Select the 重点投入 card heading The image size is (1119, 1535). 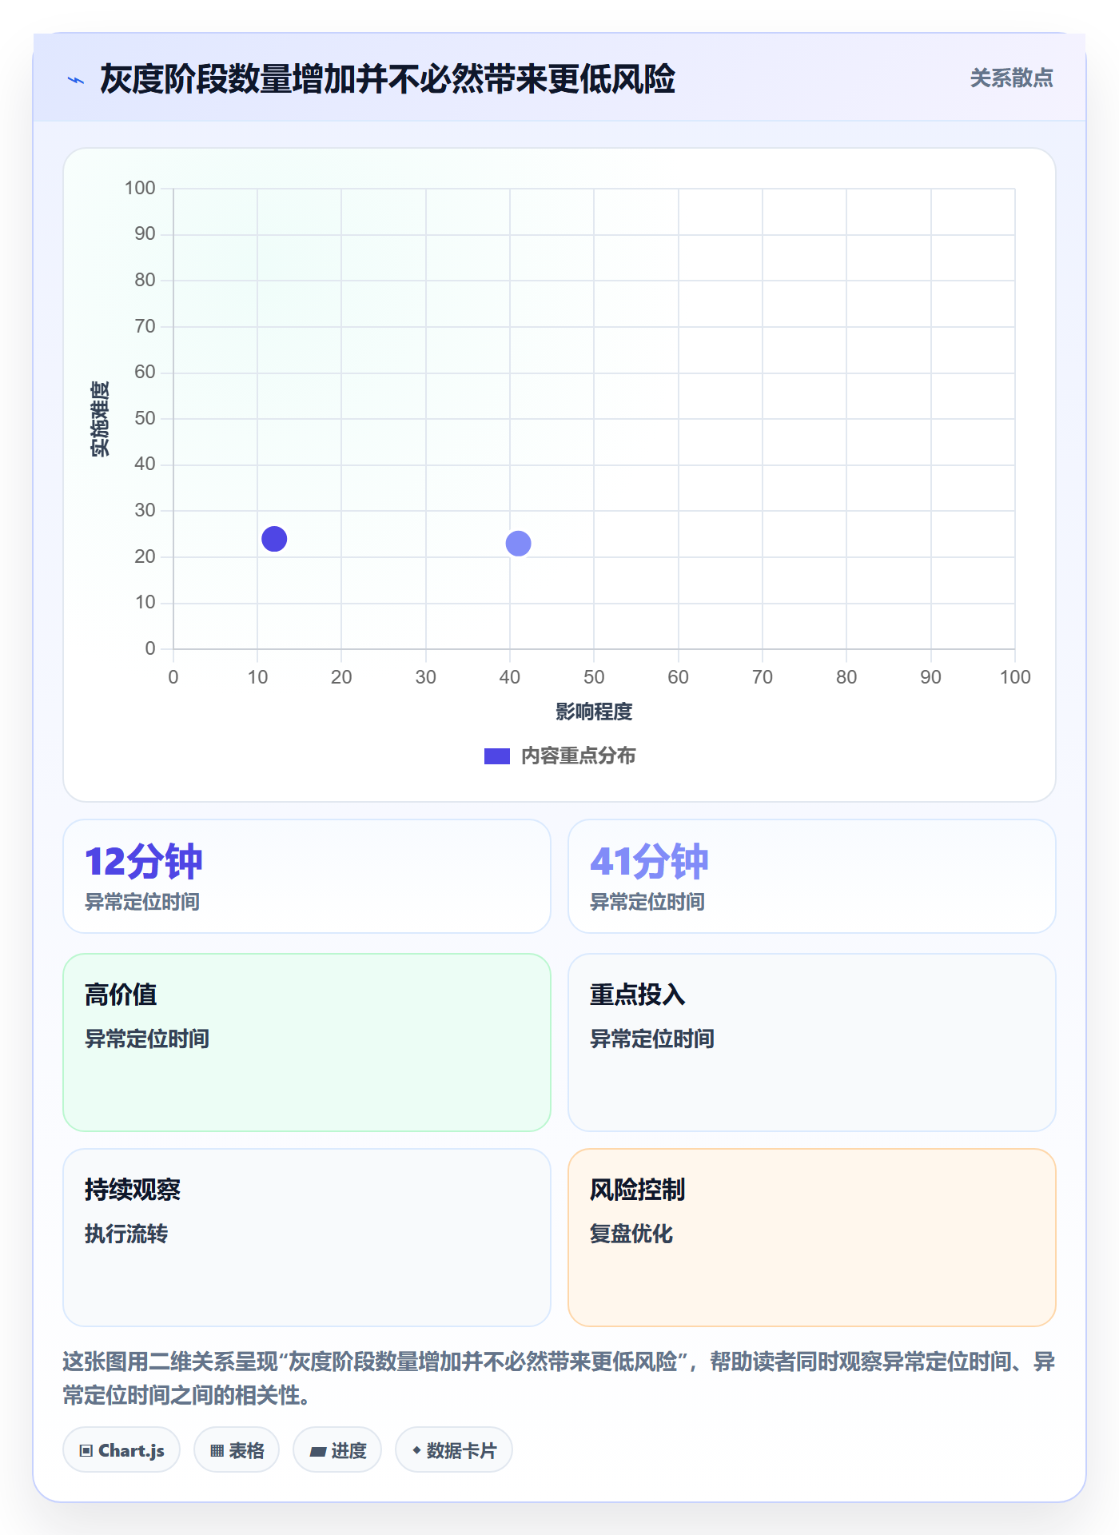coord(638,995)
